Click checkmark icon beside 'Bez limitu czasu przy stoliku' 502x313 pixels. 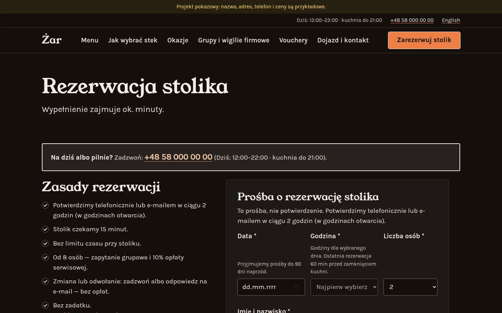[x=45, y=243]
